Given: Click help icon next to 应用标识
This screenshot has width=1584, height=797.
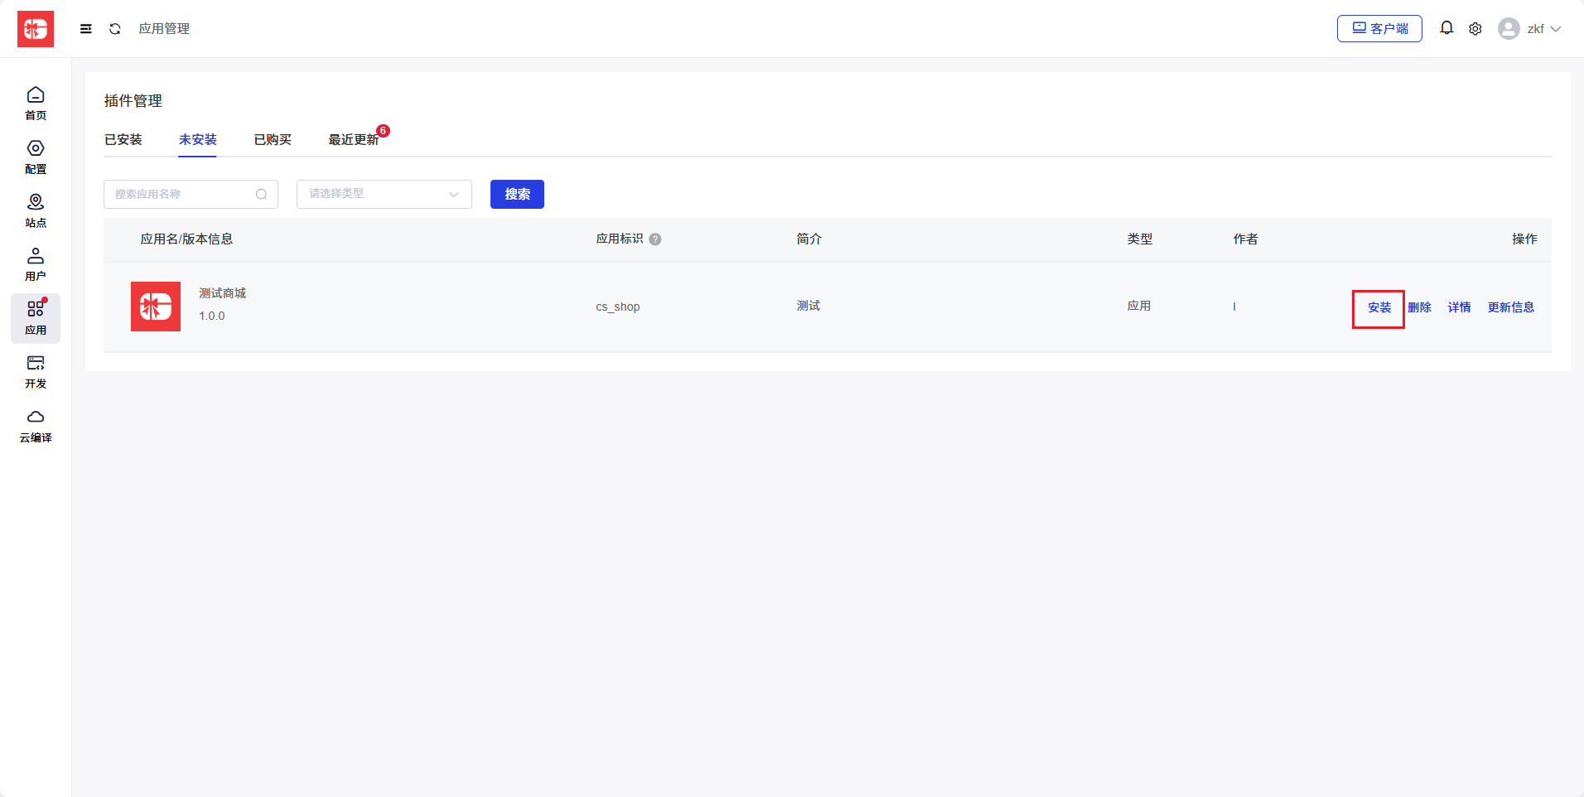Looking at the screenshot, I should [x=655, y=239].
